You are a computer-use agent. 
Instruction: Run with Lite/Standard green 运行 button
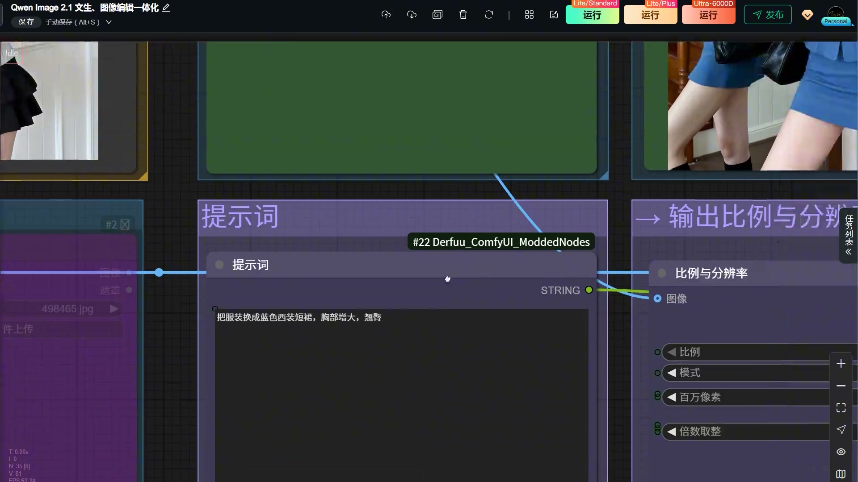coord(592,15)
